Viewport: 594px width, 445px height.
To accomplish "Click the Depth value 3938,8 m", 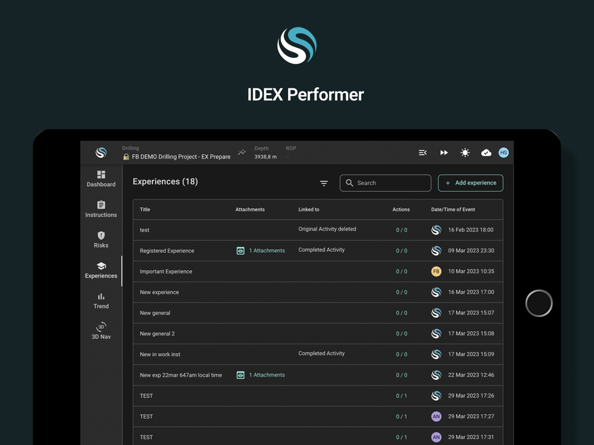I will (x=266, y=157).
